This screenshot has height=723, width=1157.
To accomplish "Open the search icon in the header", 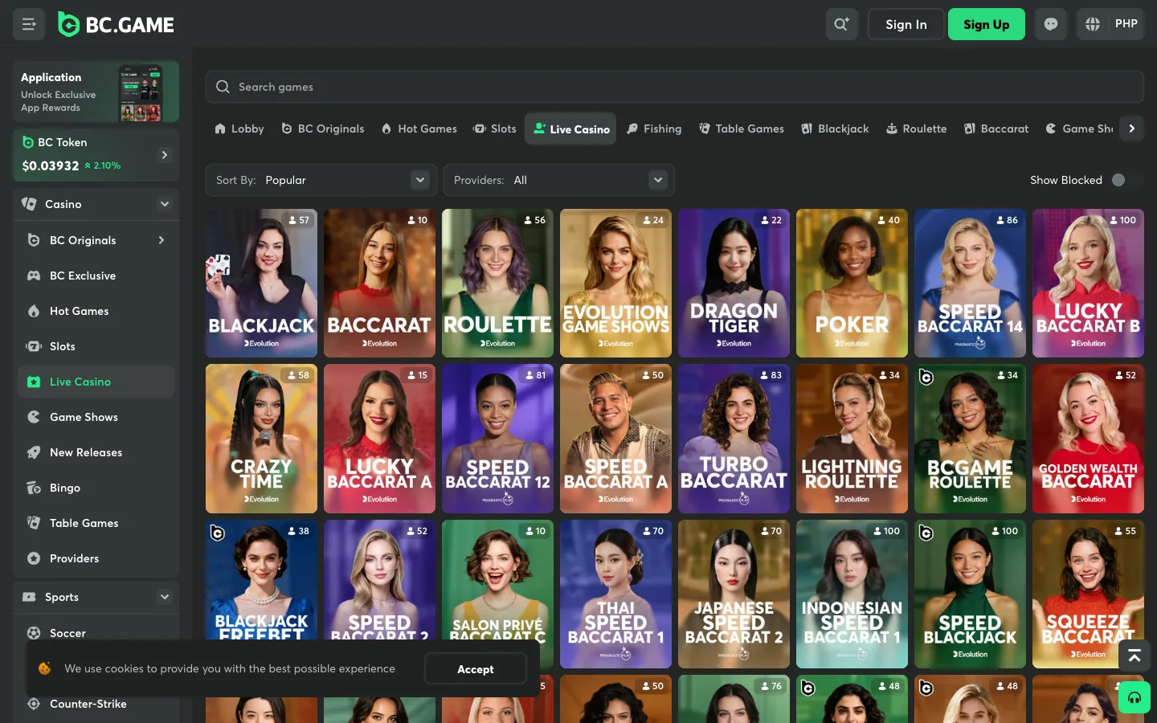I will [841, 24].
